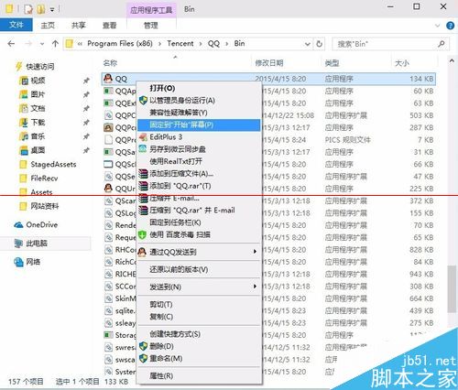Sort by the 类型 column header
The image size is (458, 390).
[332, 63]
